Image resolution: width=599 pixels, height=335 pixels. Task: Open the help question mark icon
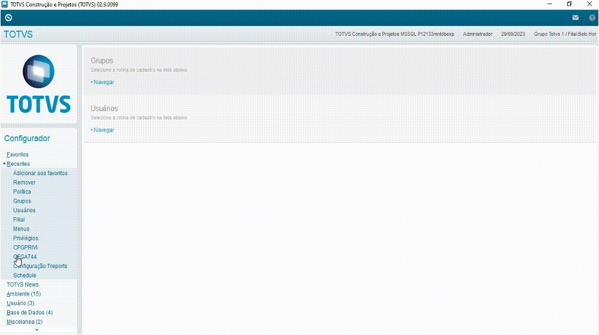point(592,18)
